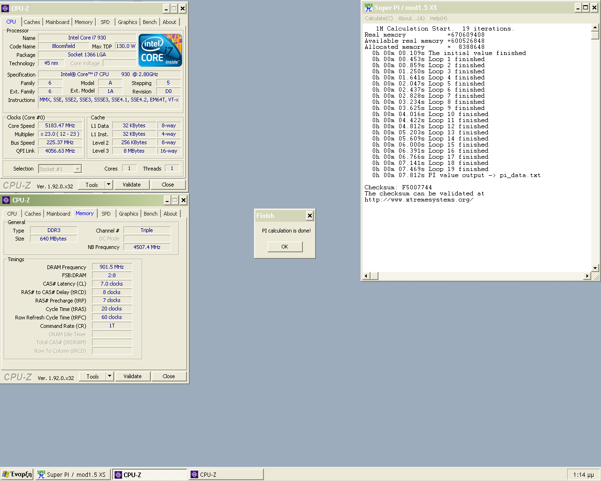Open Graphics tab in top CPU-Z

128,22
